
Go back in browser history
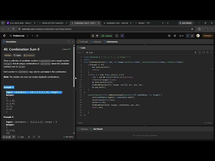(x=3, y=29)
